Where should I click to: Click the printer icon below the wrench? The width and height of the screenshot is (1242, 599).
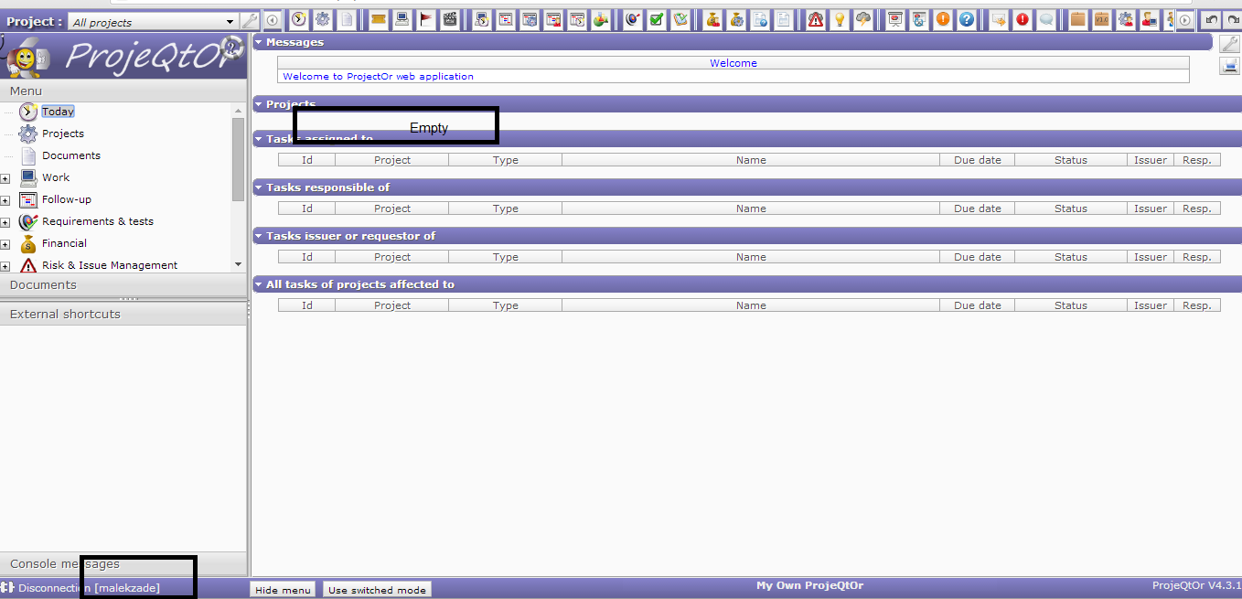(x=1229, y=66)
